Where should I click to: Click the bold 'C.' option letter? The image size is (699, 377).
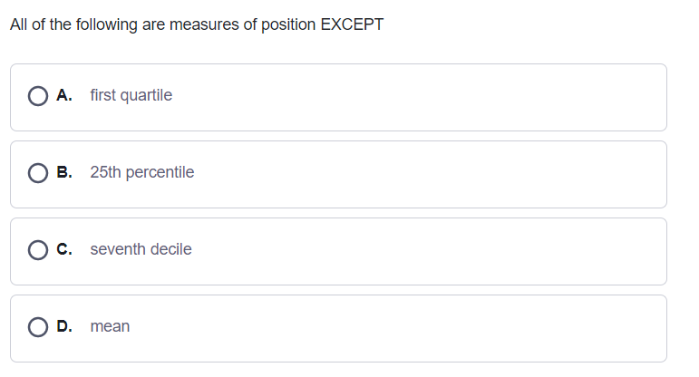64,249
